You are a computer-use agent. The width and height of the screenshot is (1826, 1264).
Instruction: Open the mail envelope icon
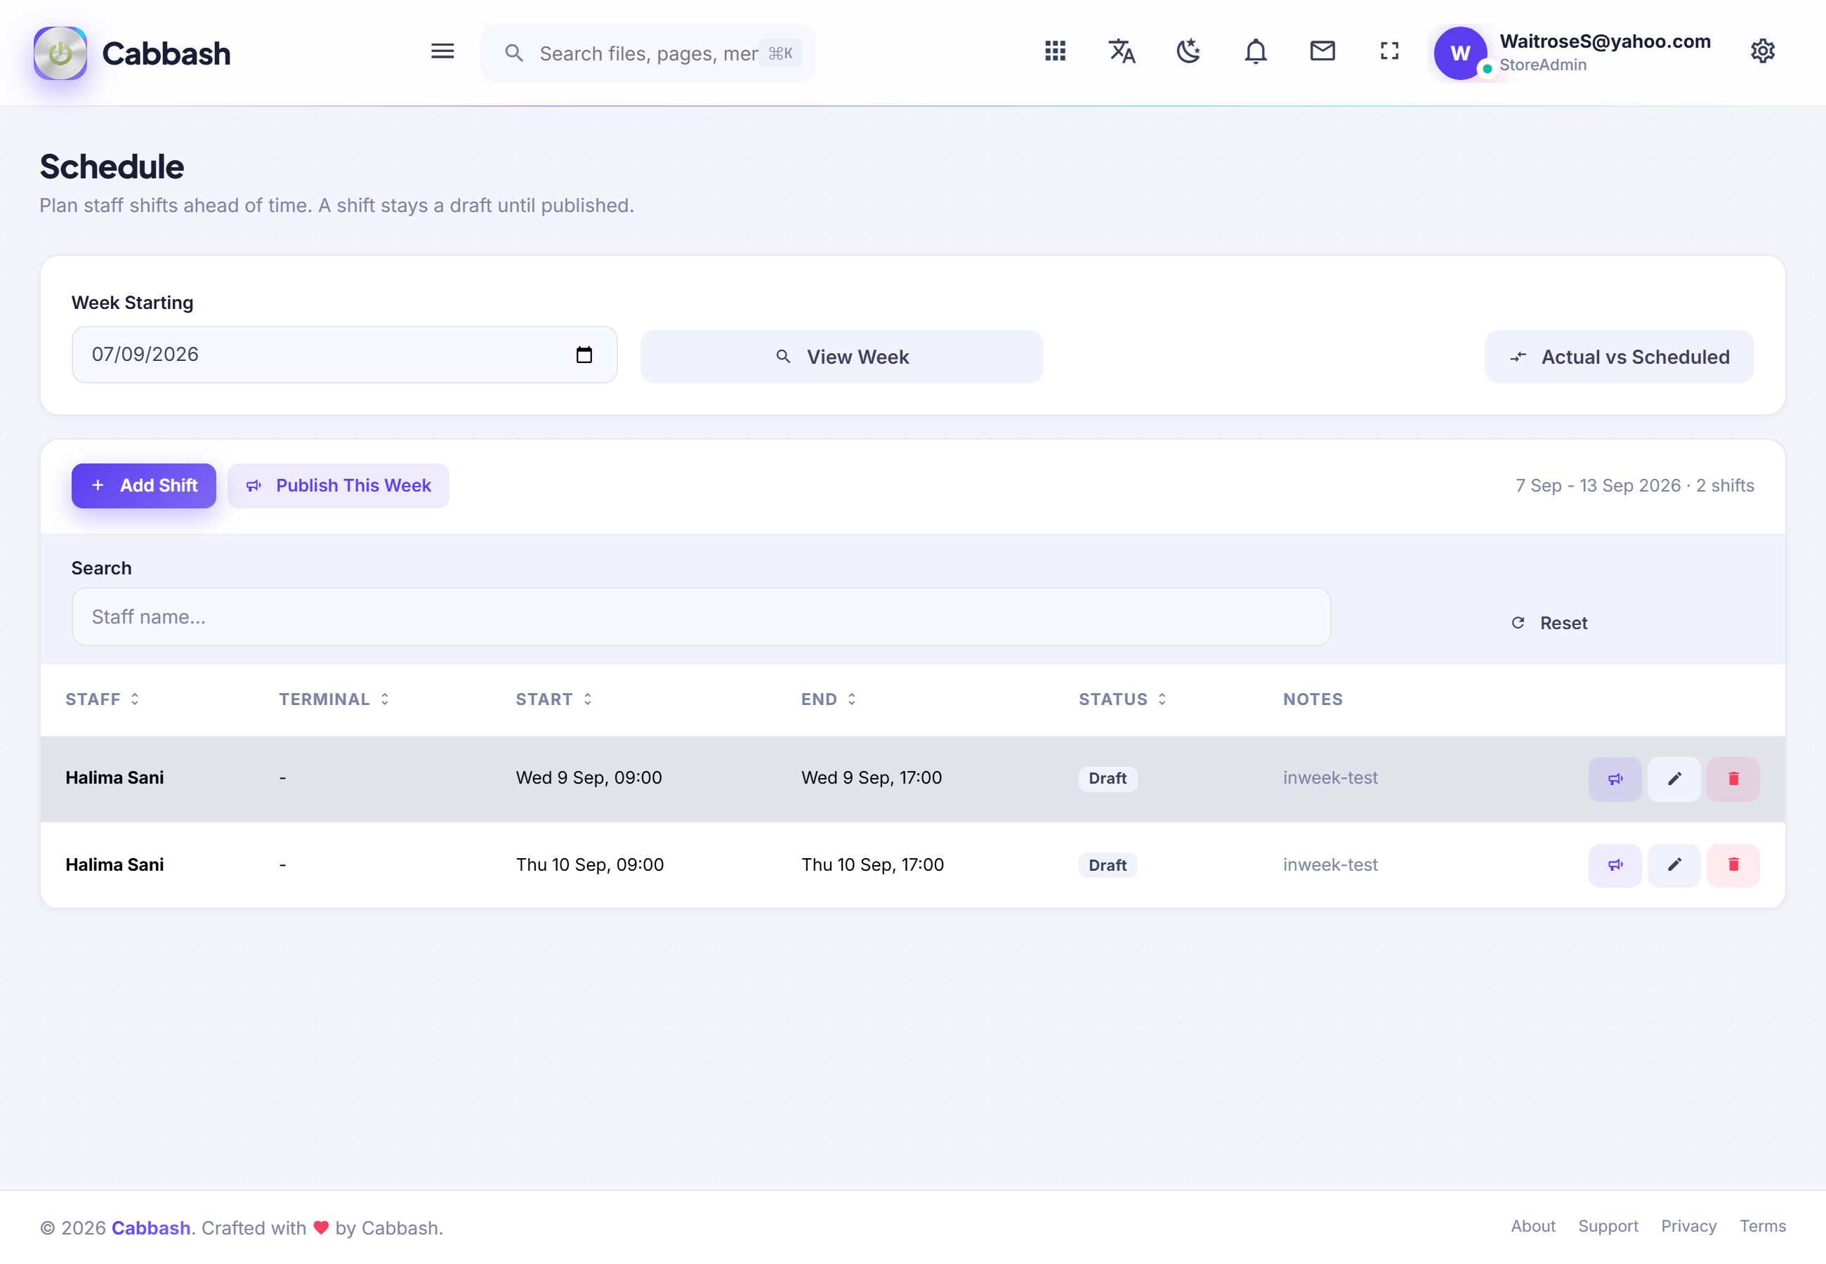pos(1322,51)
